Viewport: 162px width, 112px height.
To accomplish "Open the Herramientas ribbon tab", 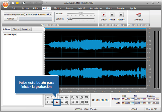I will click(96, 8).
